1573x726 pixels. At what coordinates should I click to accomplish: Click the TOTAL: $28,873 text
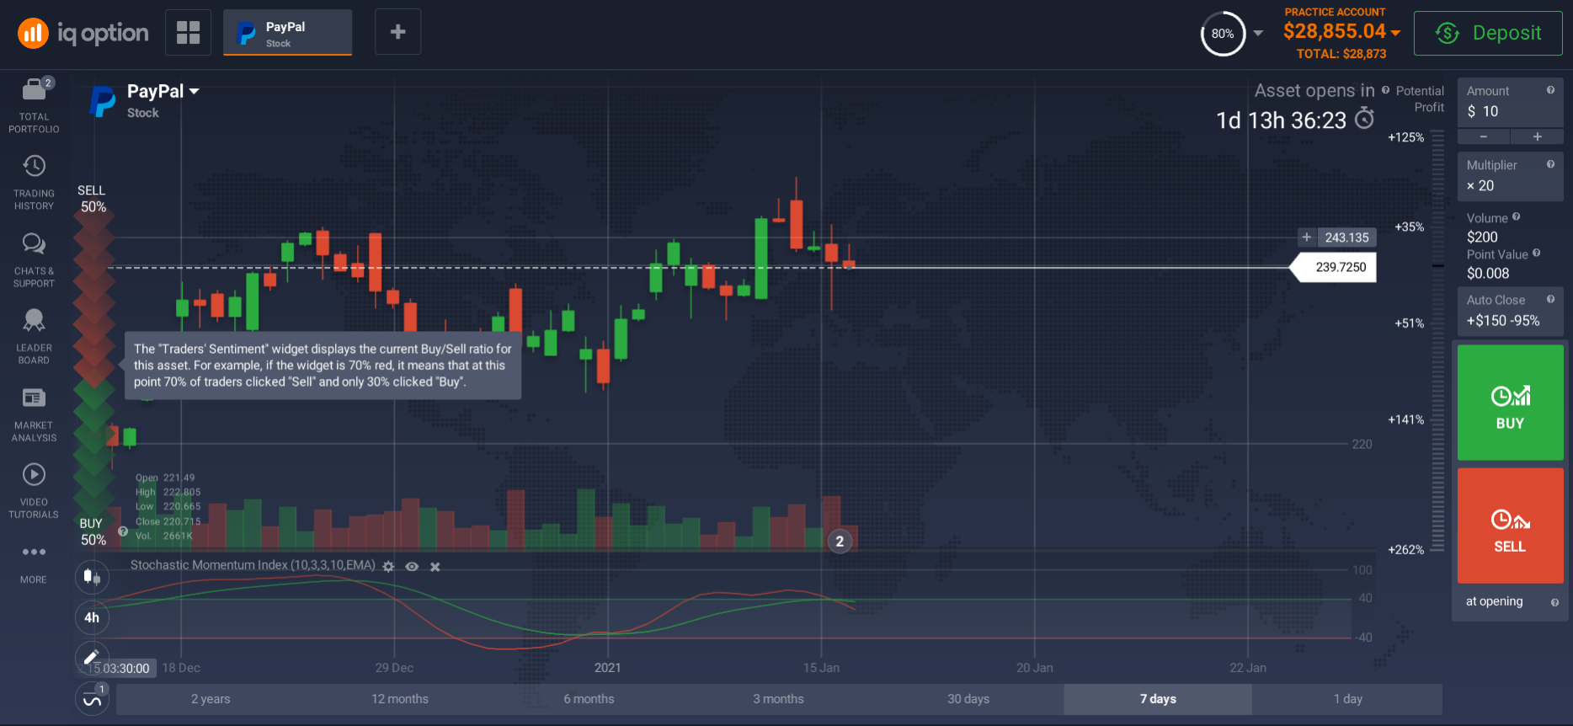coord(1341,54)
